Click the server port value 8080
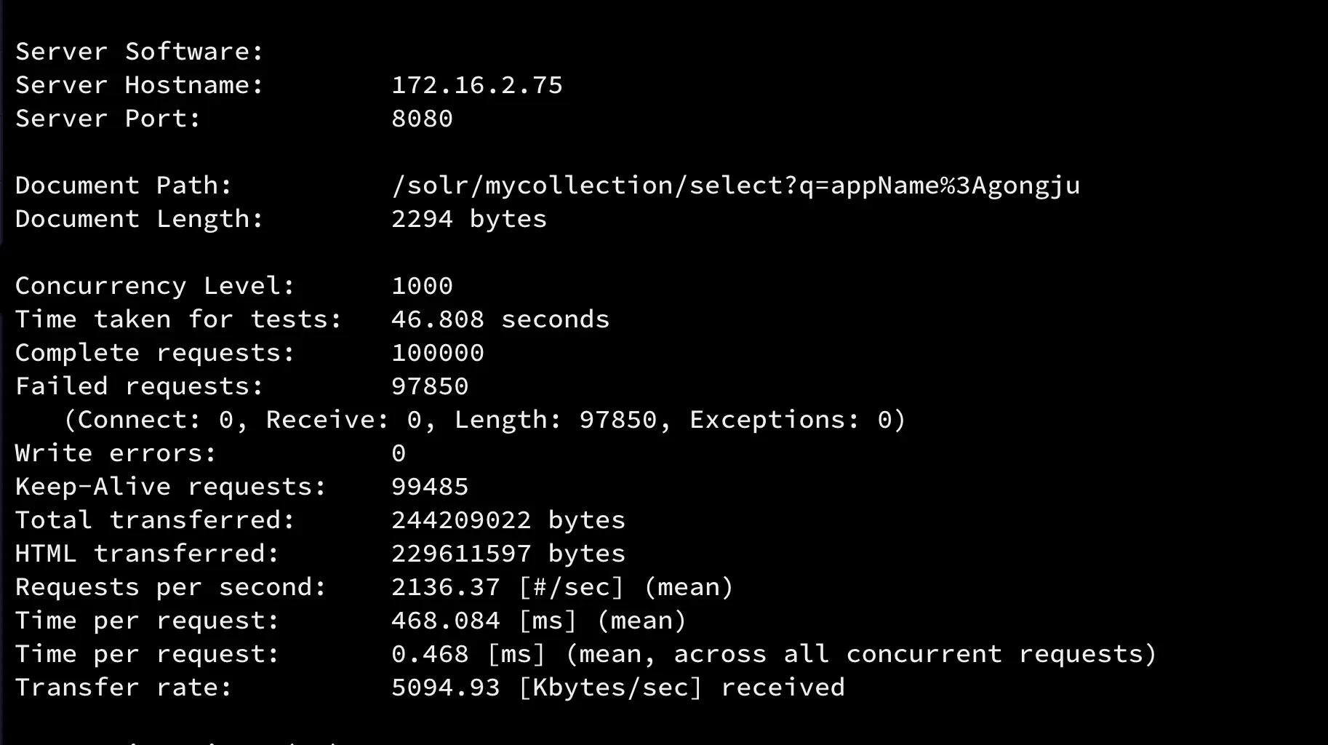The height and width of the screenshot is (745, 1328). coord(422,119)
